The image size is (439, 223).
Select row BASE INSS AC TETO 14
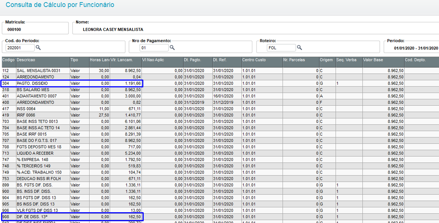point(220,128)
